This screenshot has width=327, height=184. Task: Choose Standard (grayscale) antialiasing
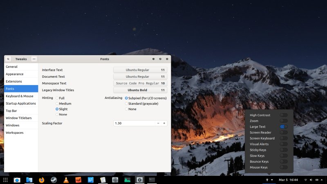pos(126,103)
